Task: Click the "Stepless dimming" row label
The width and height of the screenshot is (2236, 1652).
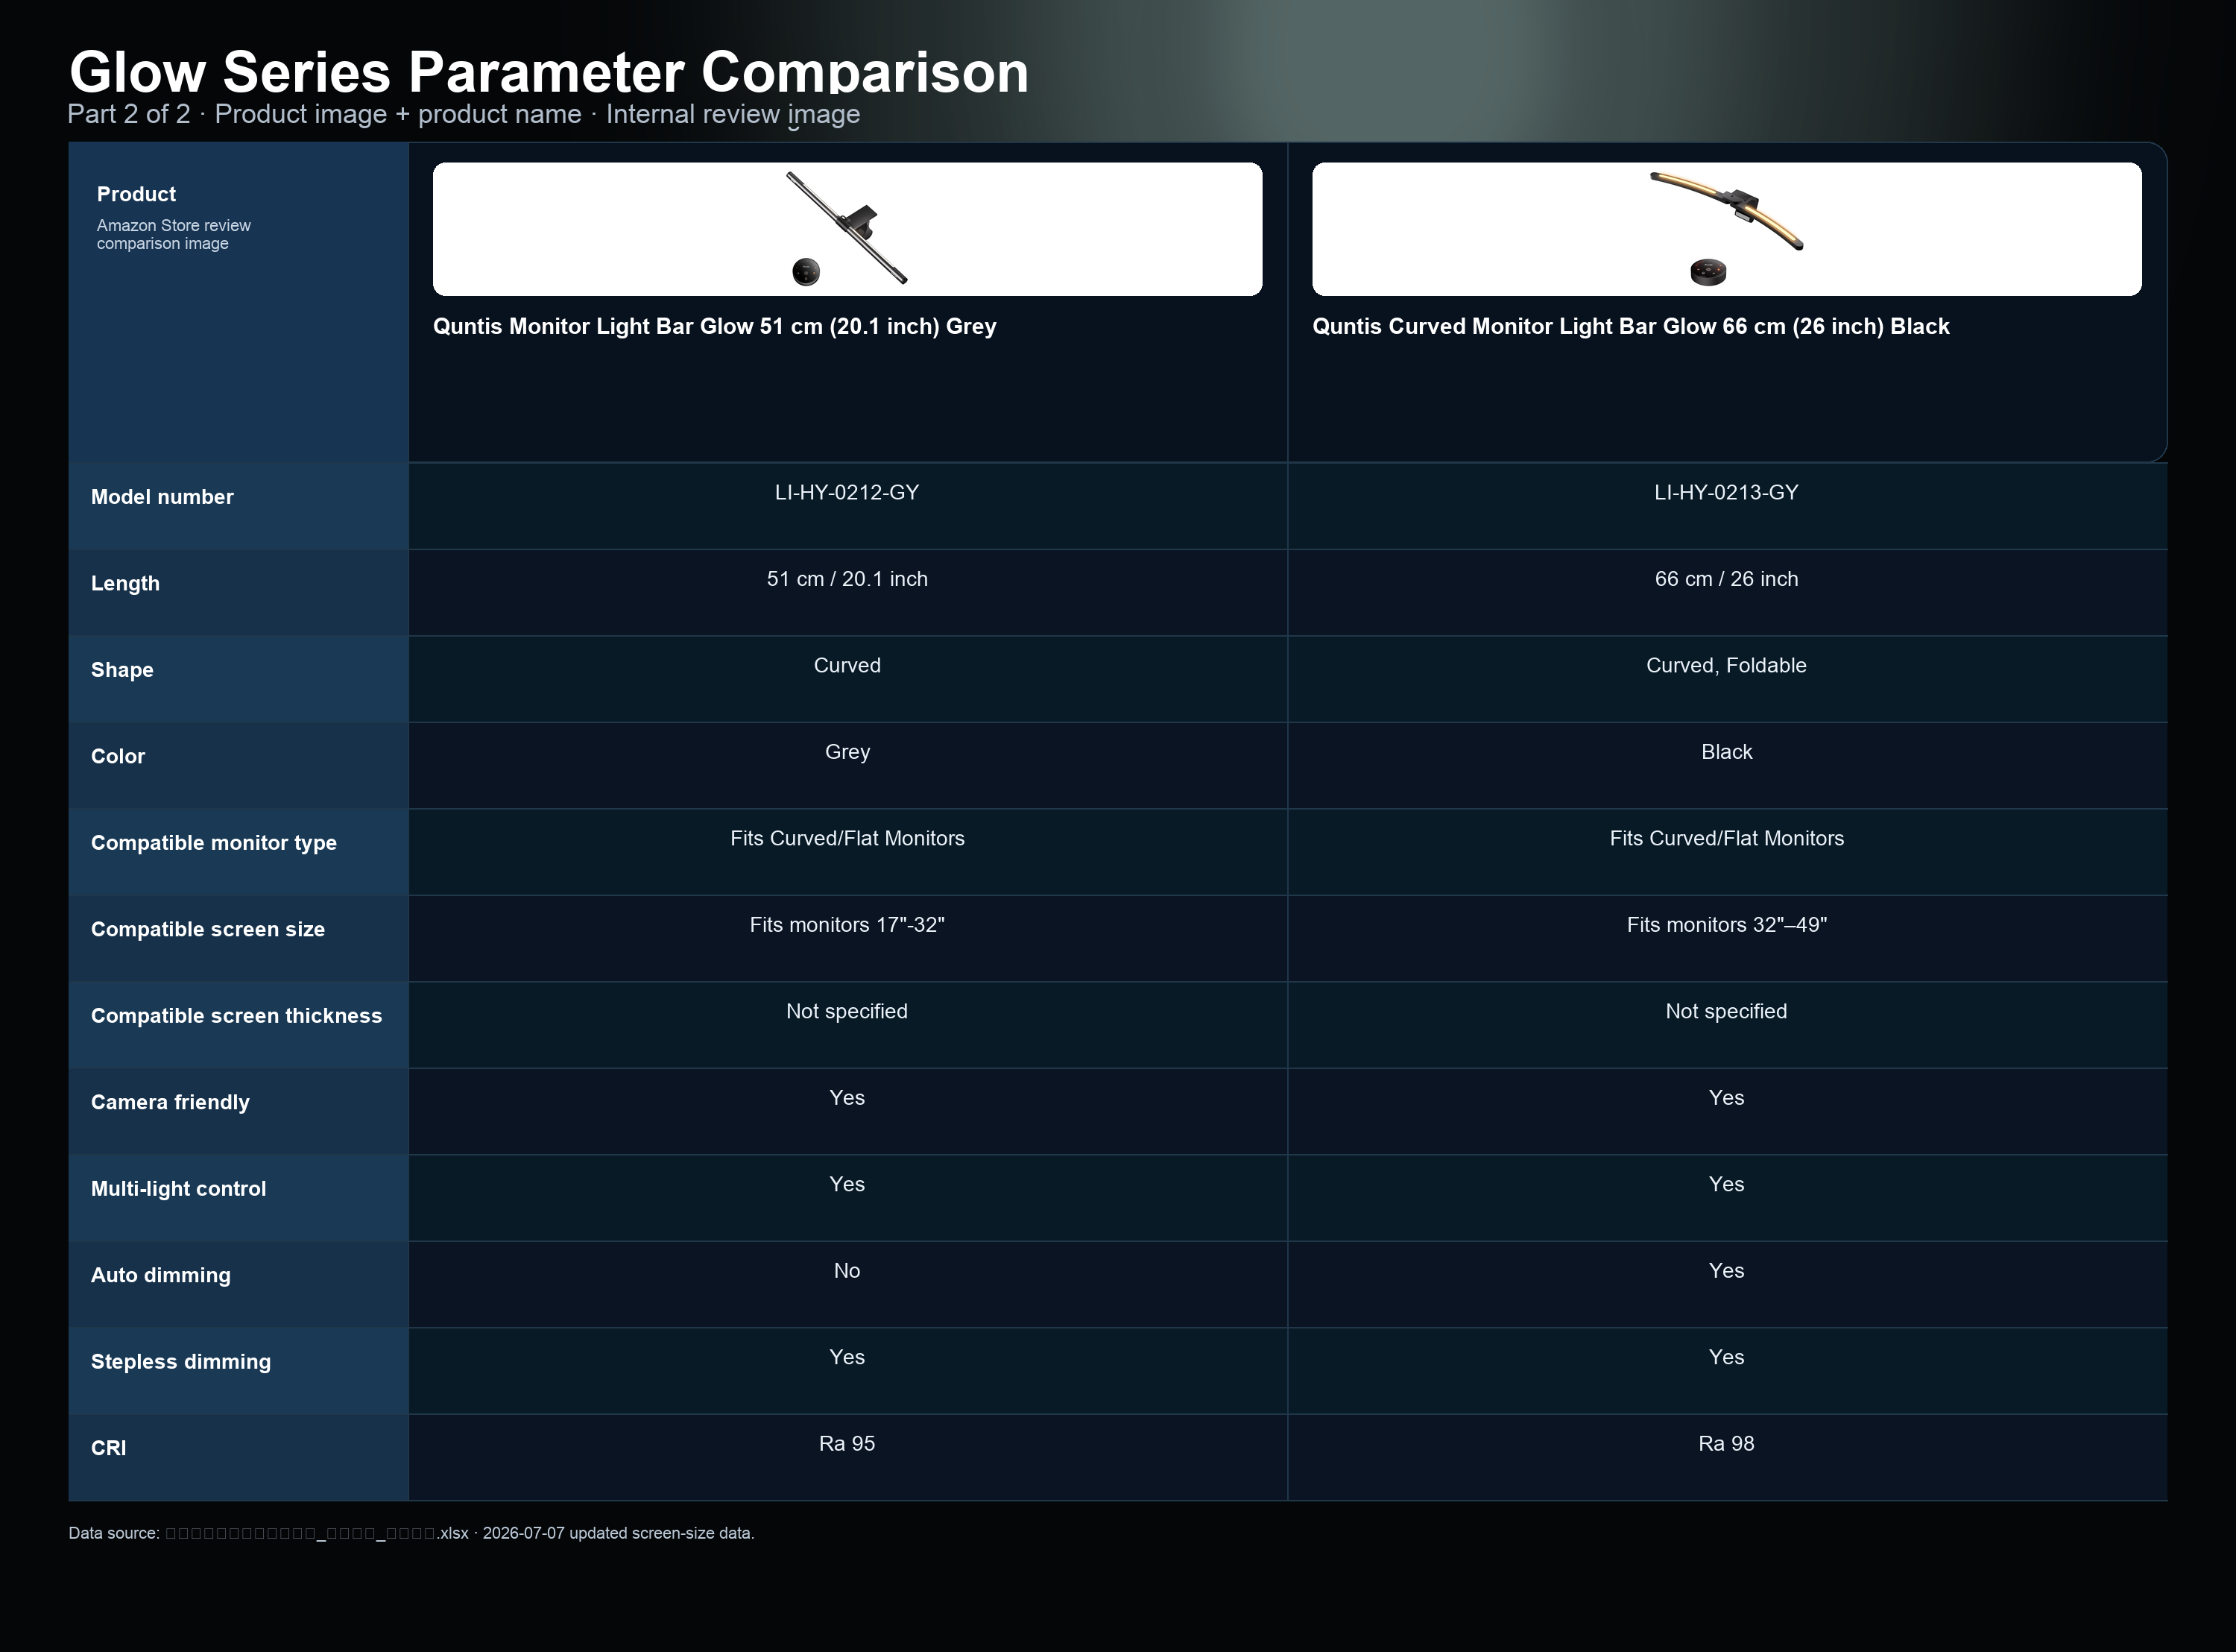Action: point(181,1362)
